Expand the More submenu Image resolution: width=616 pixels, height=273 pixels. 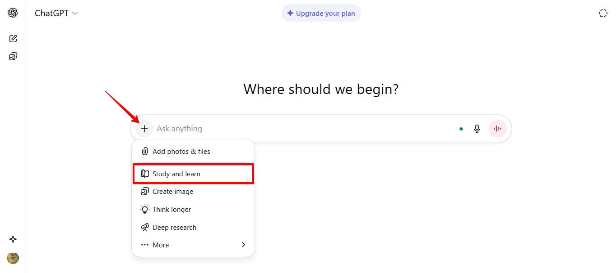[161, 245]
